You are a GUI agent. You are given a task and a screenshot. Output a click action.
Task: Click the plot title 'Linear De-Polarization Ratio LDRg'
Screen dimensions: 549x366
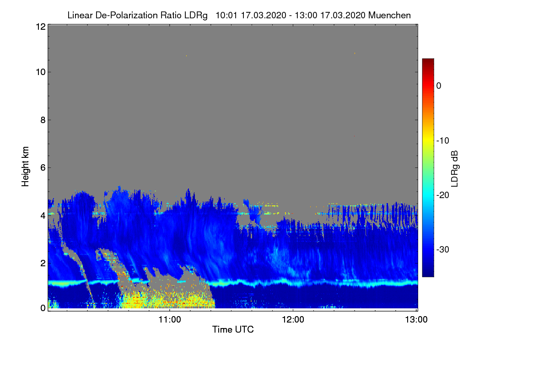click(x=138, y=15)
